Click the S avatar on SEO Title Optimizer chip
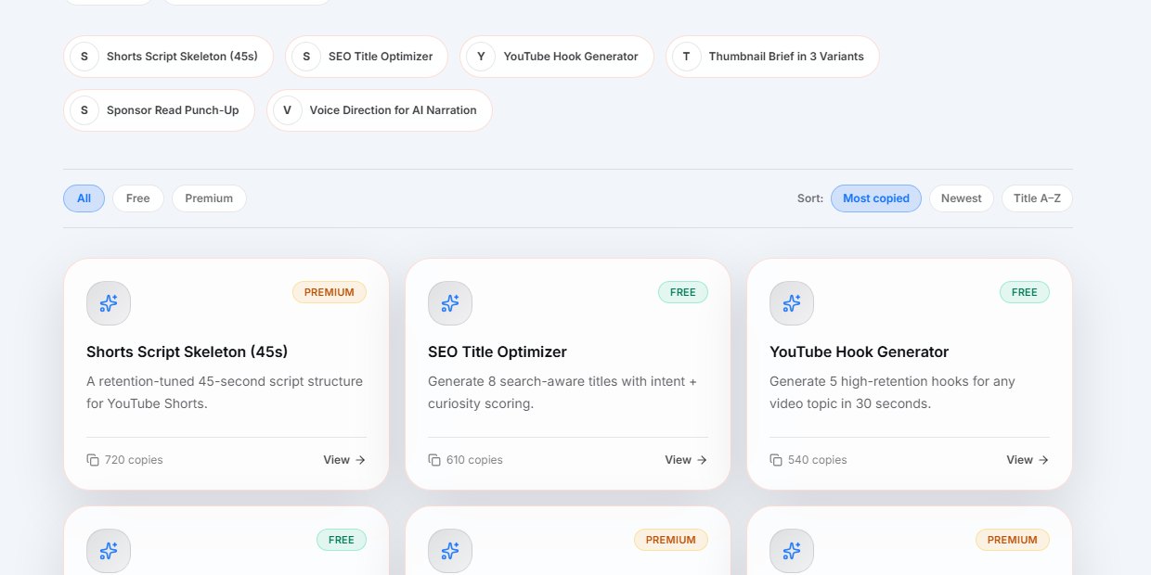The image size is (1151, 575). (305, 57)
